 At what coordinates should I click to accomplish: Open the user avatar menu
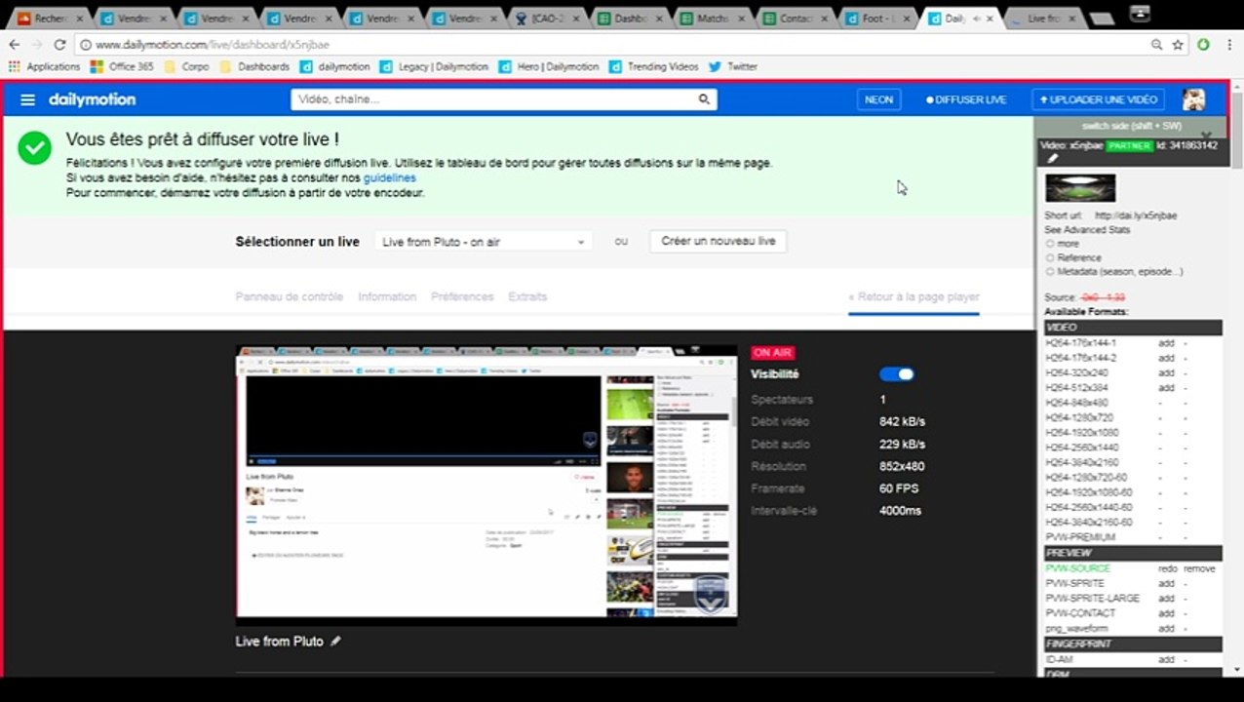point(1193,99)
